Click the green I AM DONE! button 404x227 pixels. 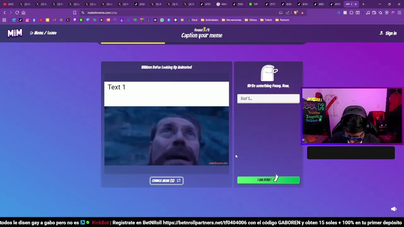pos(268,180)
